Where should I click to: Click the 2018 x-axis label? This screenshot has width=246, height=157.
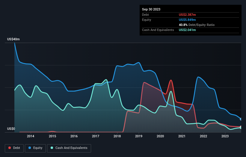(x=117, y=136)
